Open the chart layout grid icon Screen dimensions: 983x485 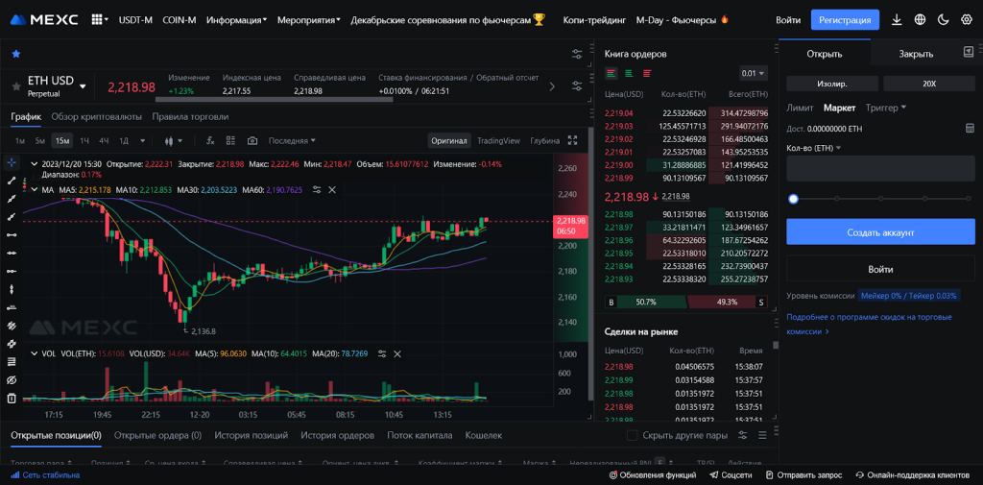pyautogui.click(x=230, y=140)
